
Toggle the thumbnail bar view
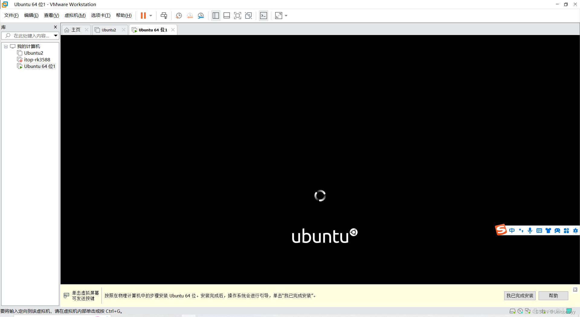[x=227, y=15]
